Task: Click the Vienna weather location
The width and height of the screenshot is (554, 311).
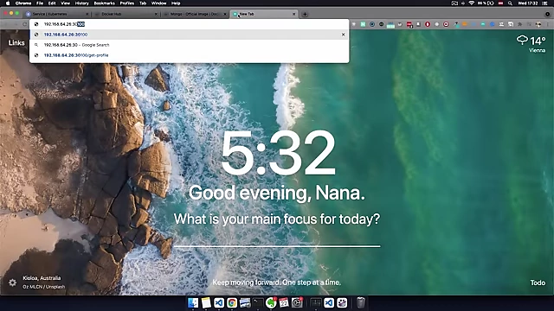Action: click(x=537, y=50)
